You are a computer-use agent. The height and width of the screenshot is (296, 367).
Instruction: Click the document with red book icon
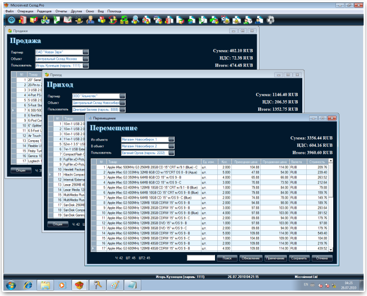pos(169,20)
